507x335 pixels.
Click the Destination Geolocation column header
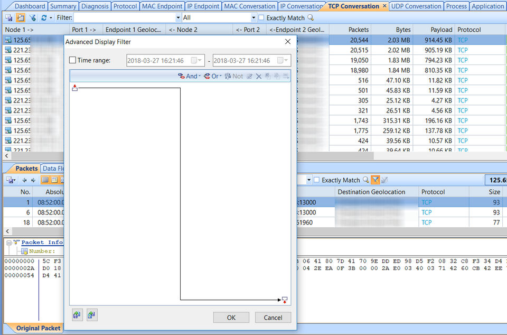(377, 192)
